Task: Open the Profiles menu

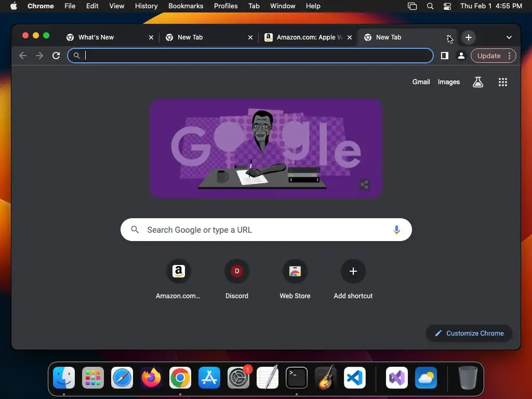Action: [x=225, y=6]
